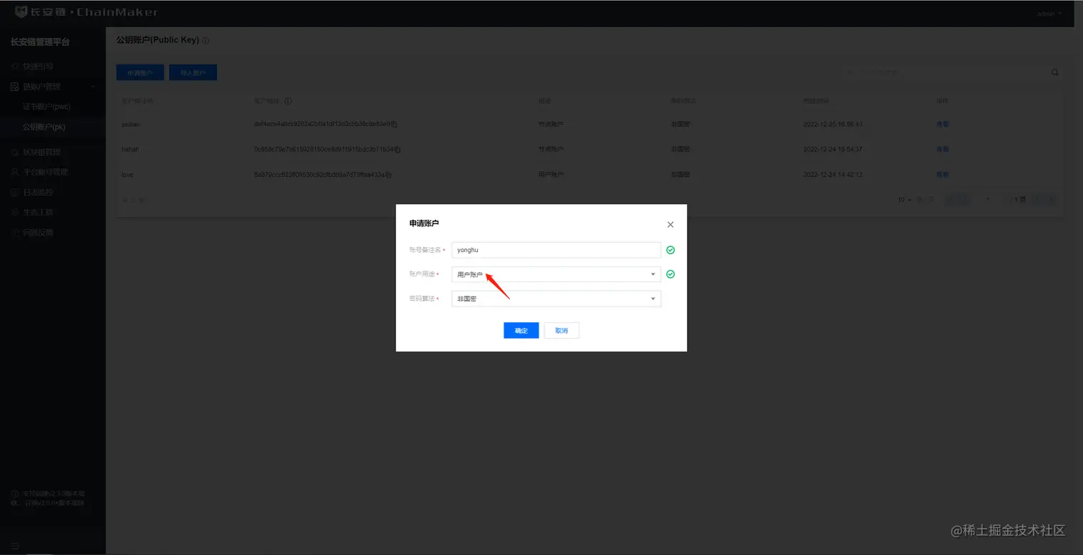Click the 申请账户 dialog title text
Image resolution: width=1083 pixels, height=555 pixels.
[x=424, y=224]
